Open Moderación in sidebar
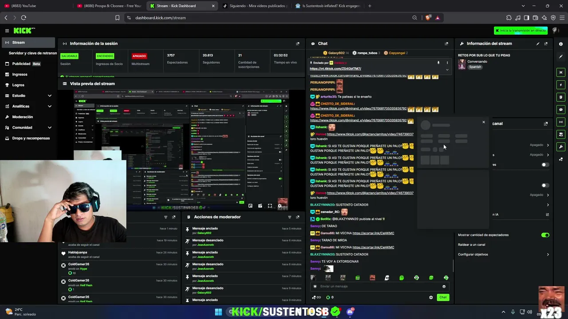568x319 pixels. coord(28,117)
